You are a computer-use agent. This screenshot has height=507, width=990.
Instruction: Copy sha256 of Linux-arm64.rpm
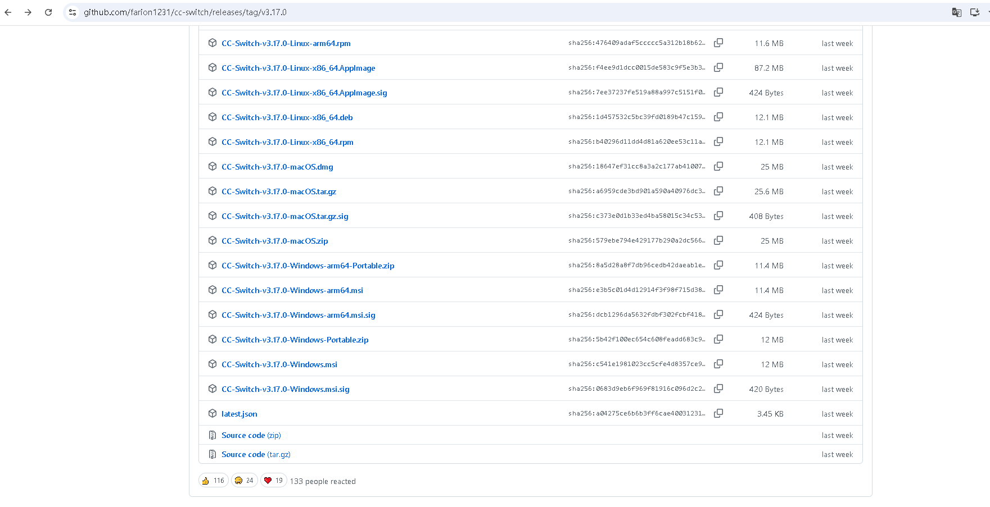718,43
